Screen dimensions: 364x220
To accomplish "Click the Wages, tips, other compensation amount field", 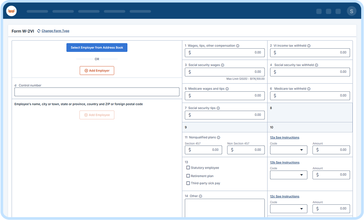I will click(225, 53).
